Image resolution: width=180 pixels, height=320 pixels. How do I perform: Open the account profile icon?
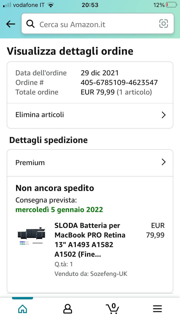pos(68,309)
